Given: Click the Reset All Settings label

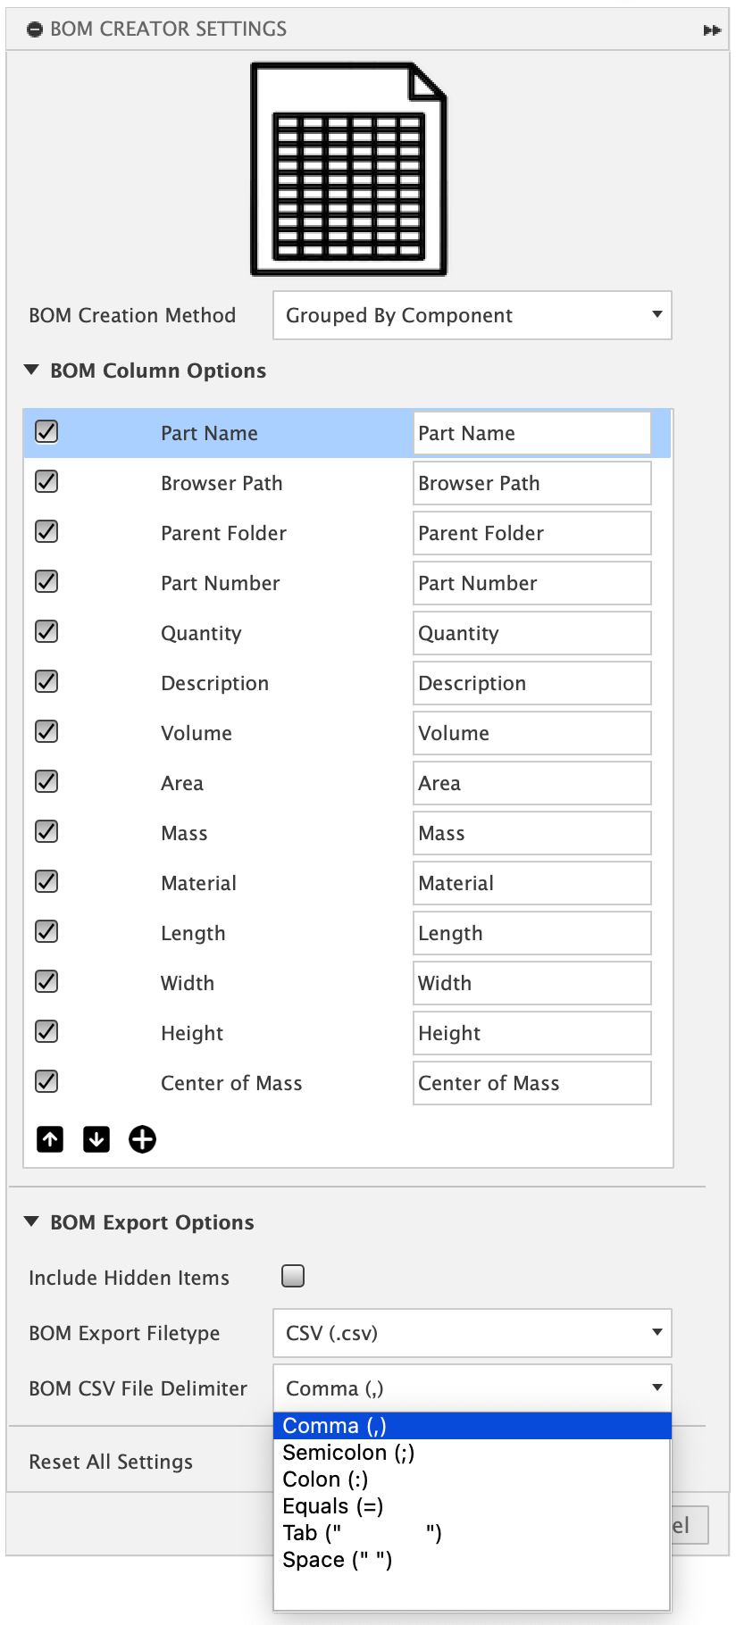Looking at the screenshot, I should (111, 1462).
